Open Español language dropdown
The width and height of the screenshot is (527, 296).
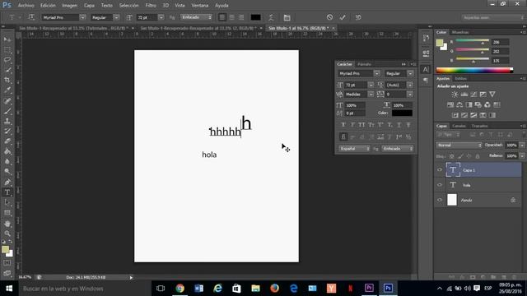[354, 148]
